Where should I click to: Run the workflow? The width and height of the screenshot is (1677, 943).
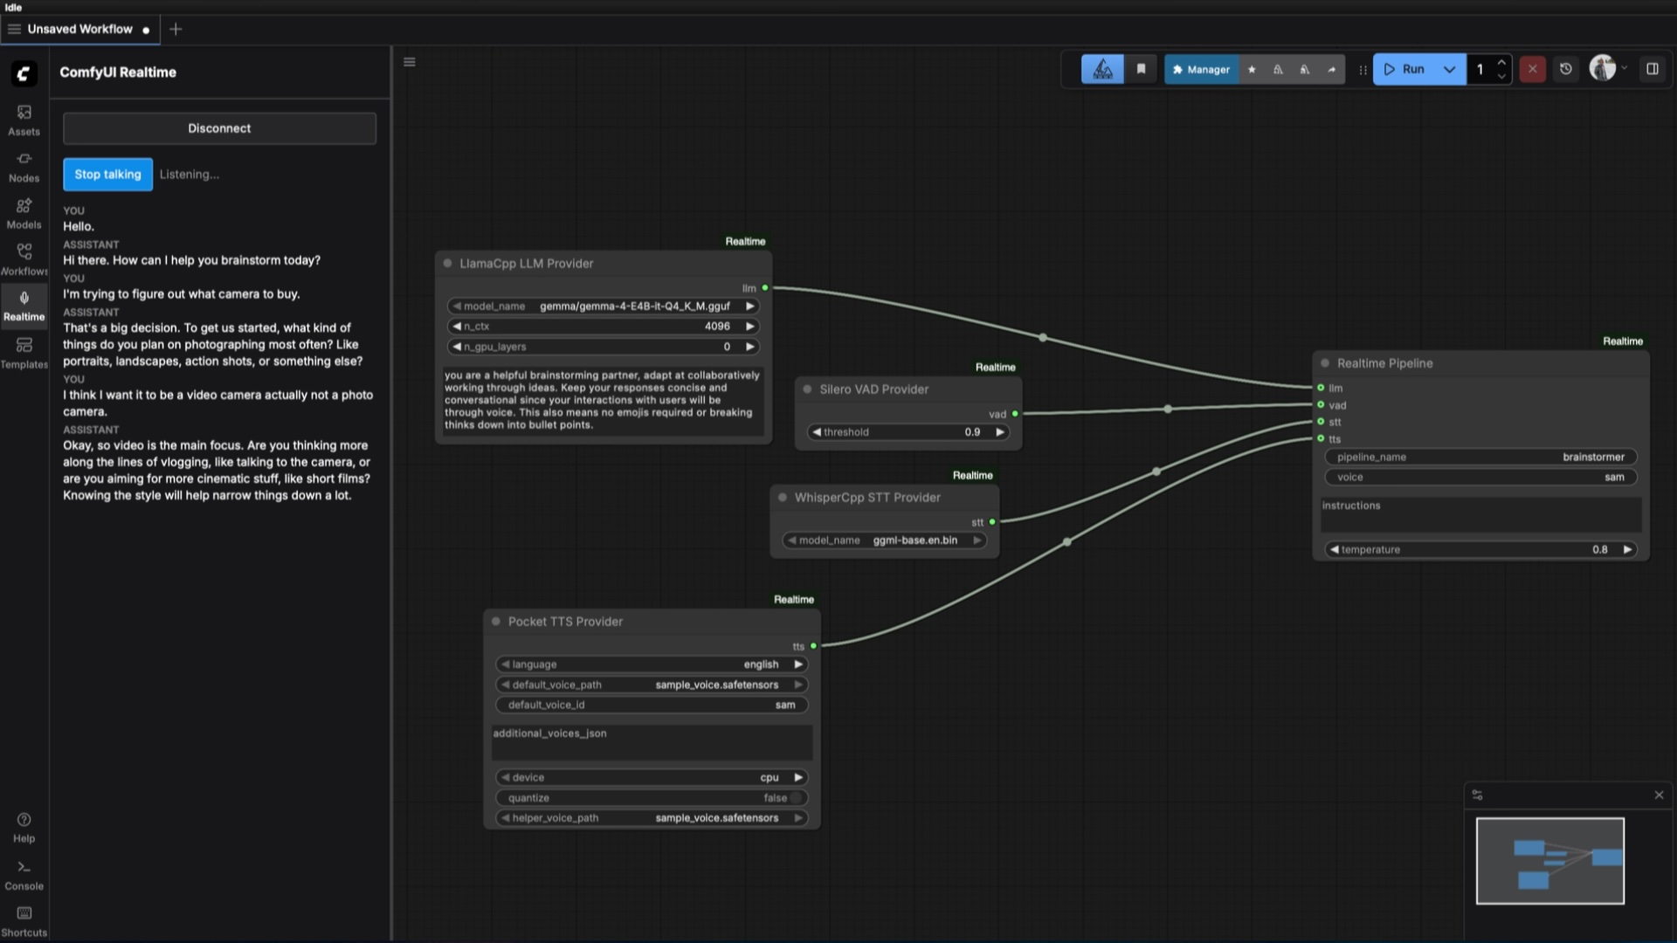pyautogui.click(x=1404, y=69)
